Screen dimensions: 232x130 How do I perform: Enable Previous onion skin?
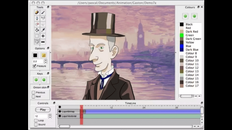(x=33, y=92)
